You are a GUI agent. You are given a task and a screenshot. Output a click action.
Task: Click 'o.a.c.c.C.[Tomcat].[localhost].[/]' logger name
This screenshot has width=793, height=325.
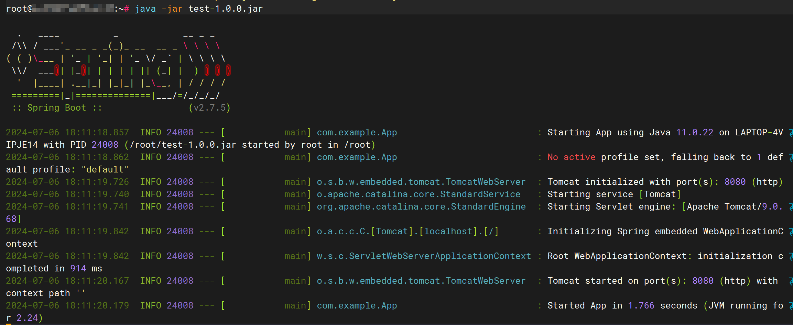pos(408,231)
